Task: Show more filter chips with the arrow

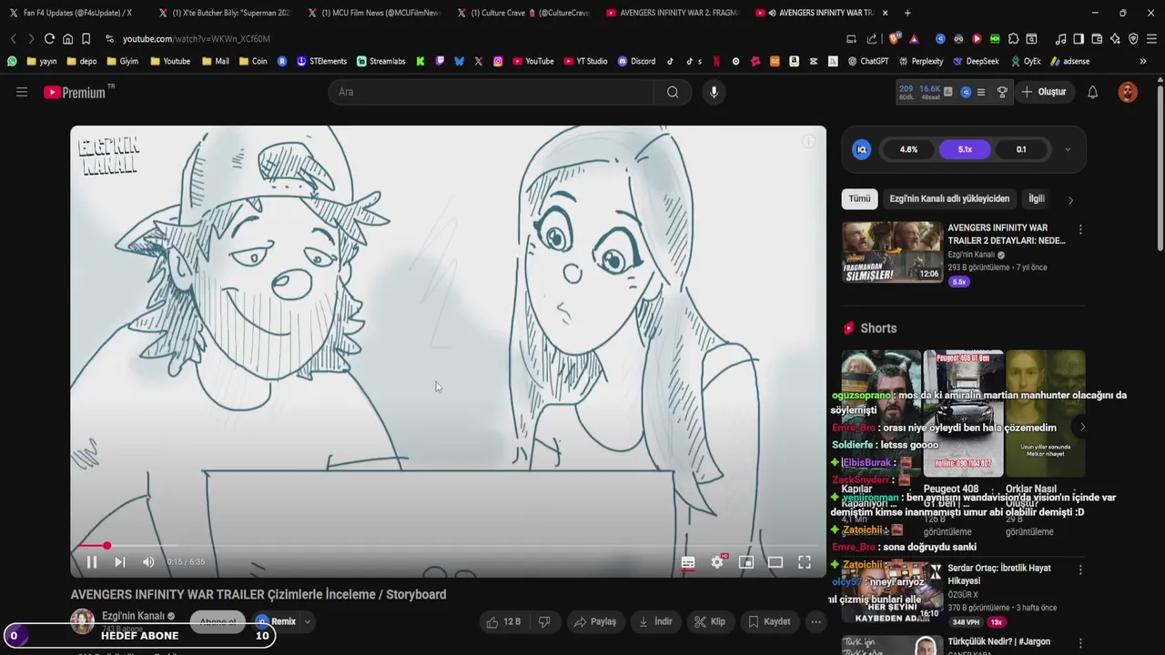Action: coord(1070,200)
